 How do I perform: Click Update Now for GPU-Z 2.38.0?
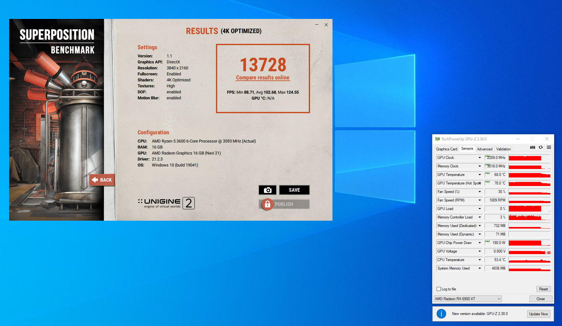[538, 314]
